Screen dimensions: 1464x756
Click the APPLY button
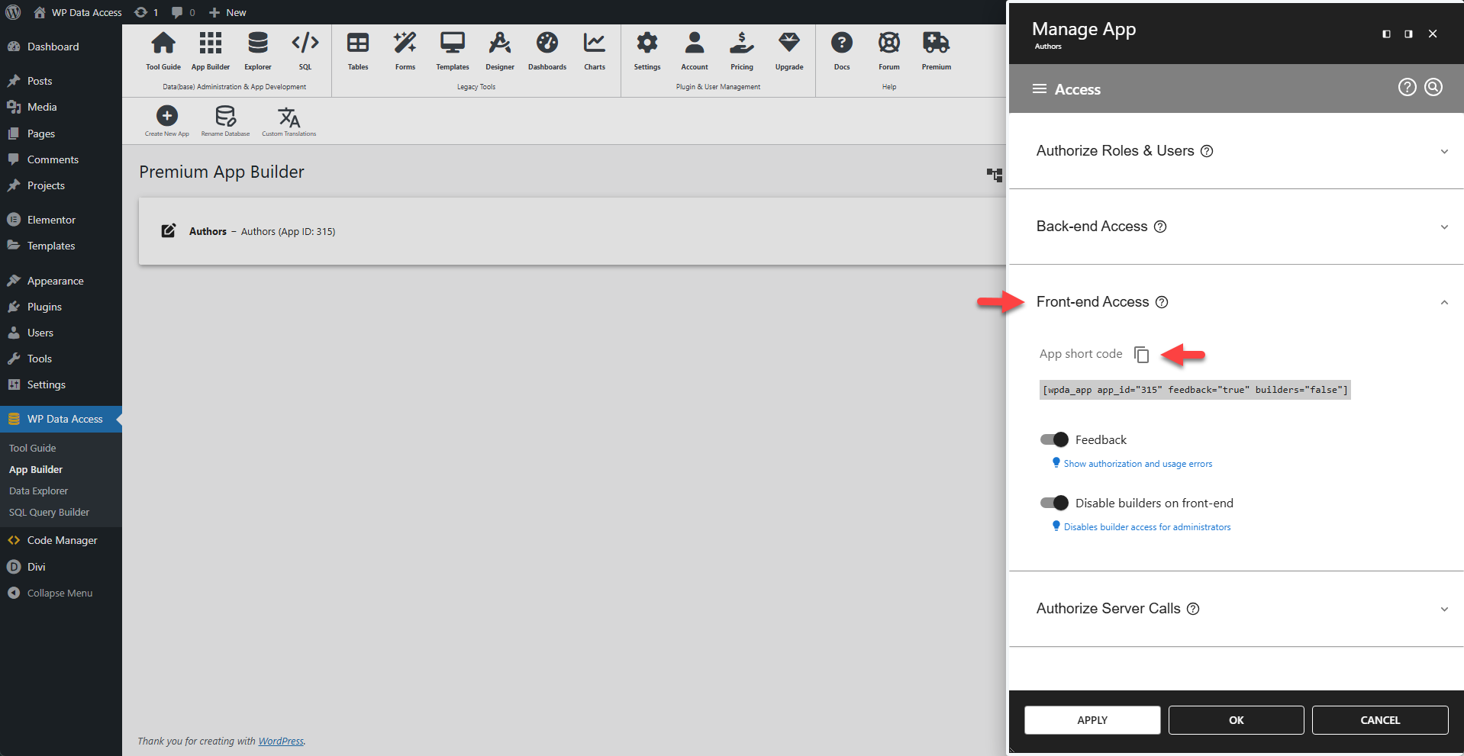click(1092, 720)
